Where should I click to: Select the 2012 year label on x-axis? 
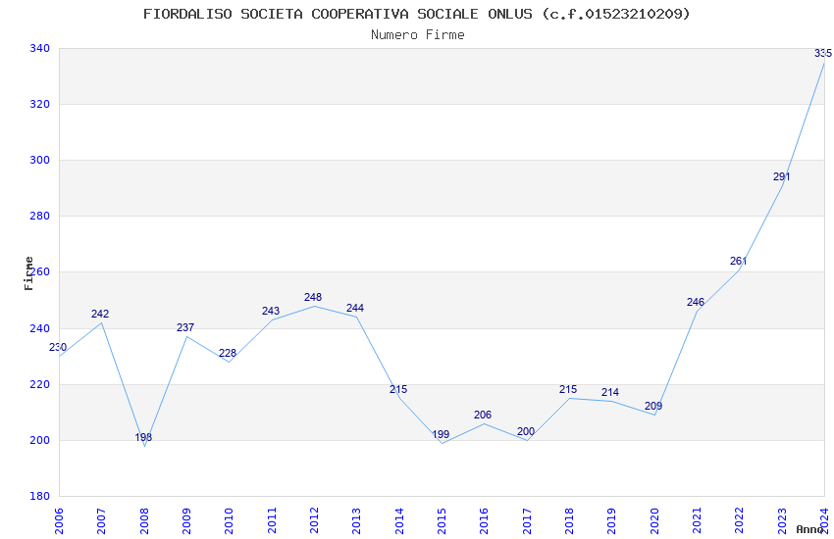314,520
